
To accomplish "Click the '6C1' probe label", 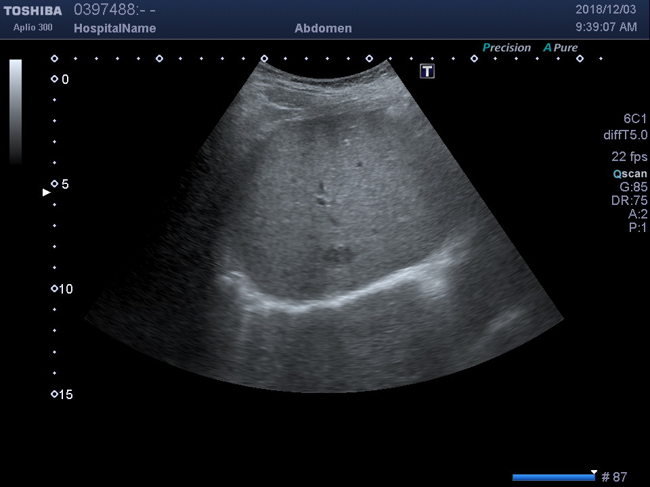I will point(635,119).
